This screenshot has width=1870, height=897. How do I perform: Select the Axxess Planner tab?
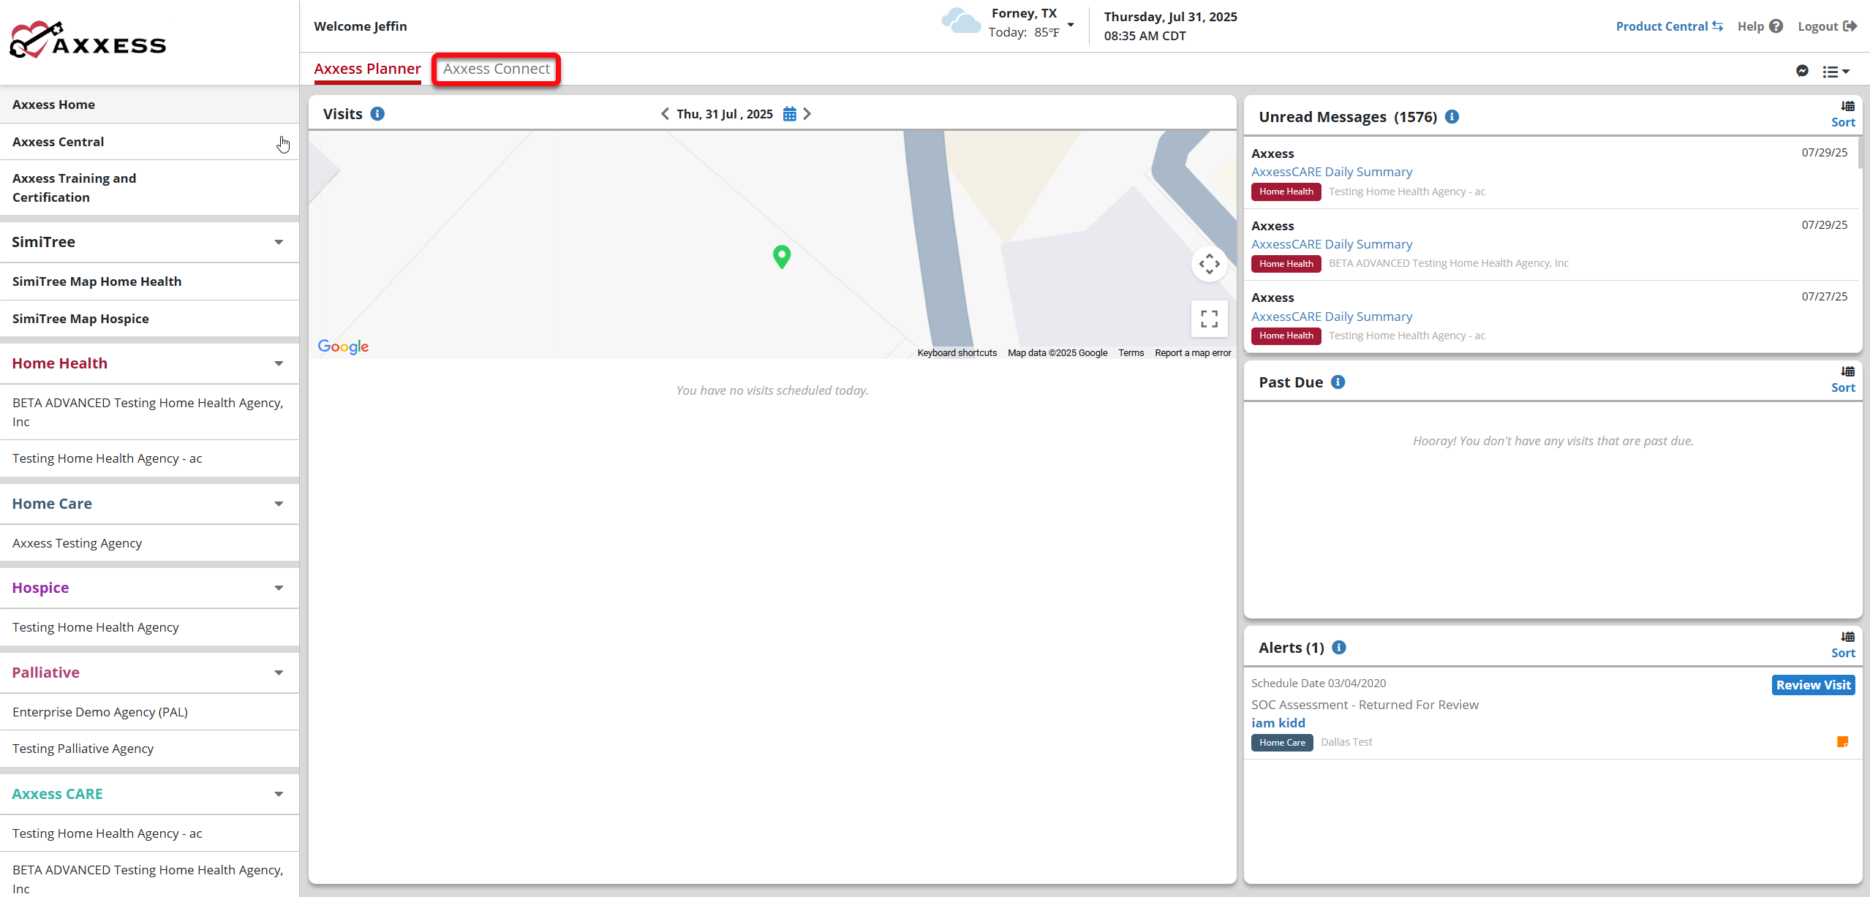pyautogui.click(x=367, y=69)
